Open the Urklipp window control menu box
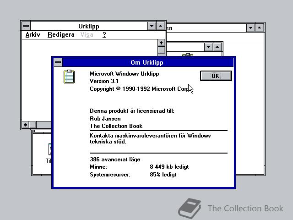The width and height of the screenshot is (293, 220). [x=26, y=26]
